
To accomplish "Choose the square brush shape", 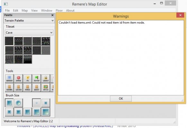I will pyautogui.click(x=9, y=103).
